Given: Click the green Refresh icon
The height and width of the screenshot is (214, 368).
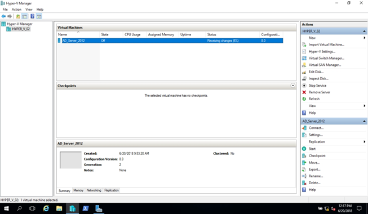Looking at the screenshot, I should tap(304, 99).
